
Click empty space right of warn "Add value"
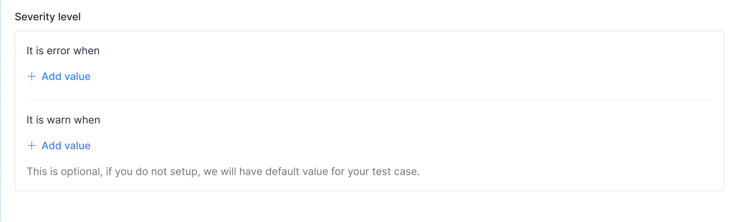coord(354,146)
